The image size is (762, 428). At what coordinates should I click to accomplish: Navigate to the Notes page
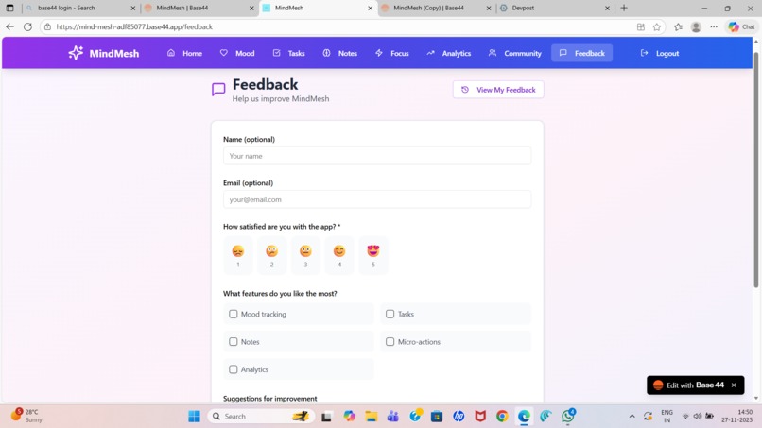340,53
